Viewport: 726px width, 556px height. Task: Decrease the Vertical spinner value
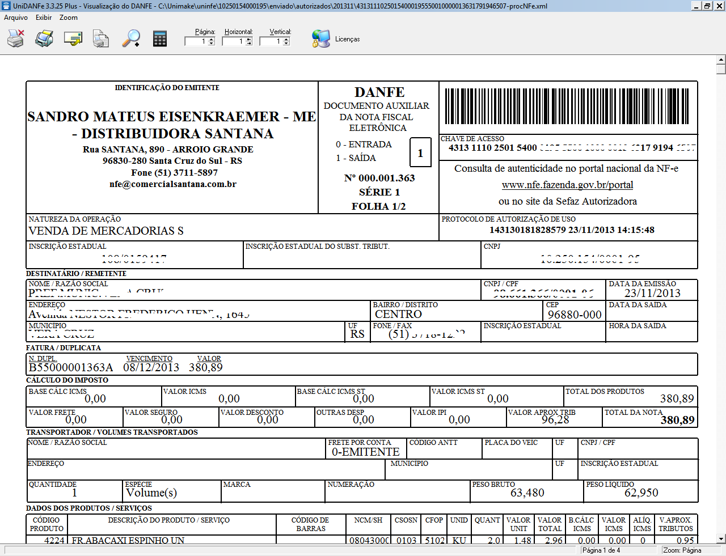tap(286, 43)
